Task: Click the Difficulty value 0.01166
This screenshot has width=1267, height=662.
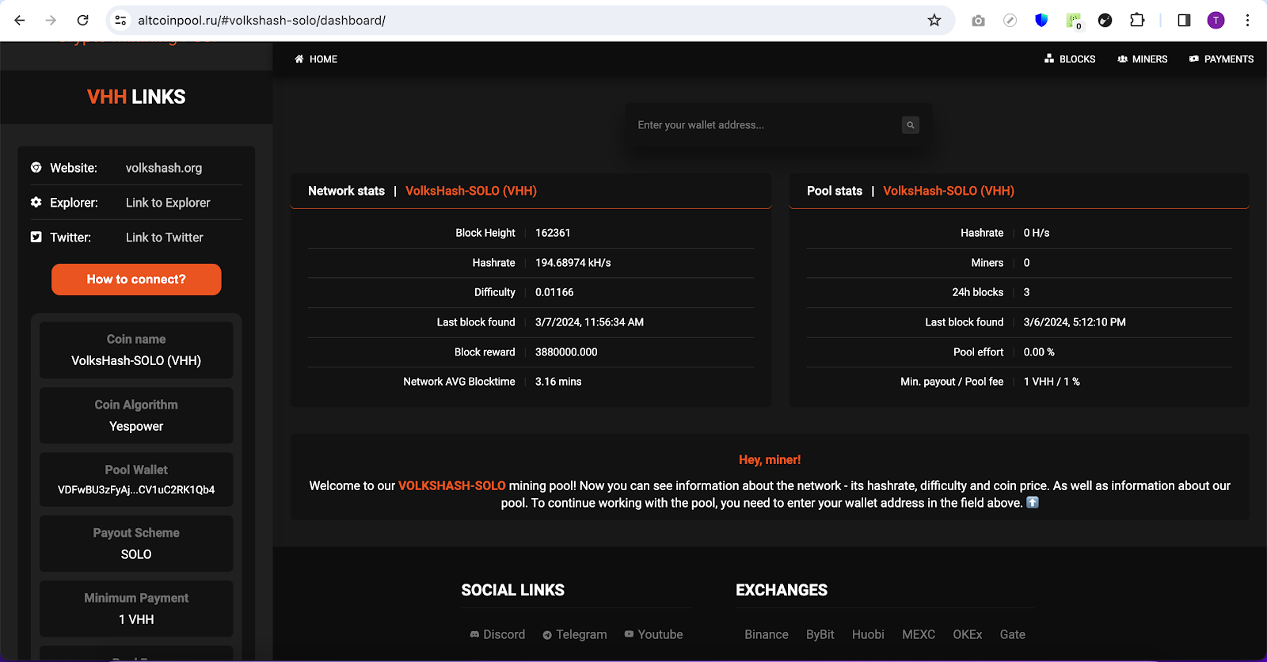Action: pos(554,292)
